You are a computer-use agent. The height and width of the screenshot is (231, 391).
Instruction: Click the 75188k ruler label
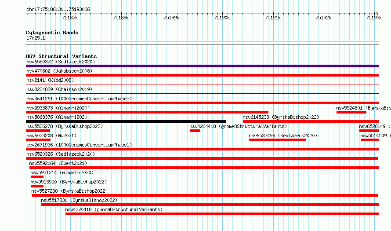(x=121, y=18)
